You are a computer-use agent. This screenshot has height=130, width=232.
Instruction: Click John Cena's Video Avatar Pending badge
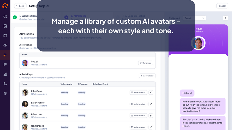click(64, 92)
